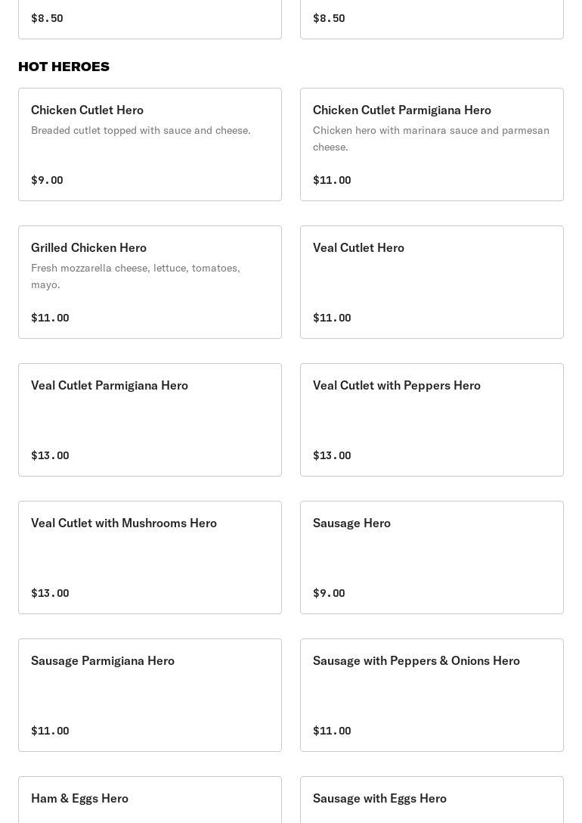Viewport: 582px width, 823px height.
Task: Open the Sausage Hero menu item
Action: [x=432, y=557]
